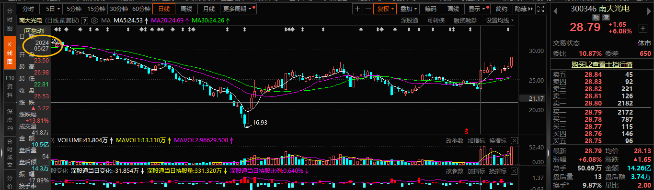Screen dimensions: 654x190
Task: Click the red $ marker on chart
Action: click(x=466, y=131)
